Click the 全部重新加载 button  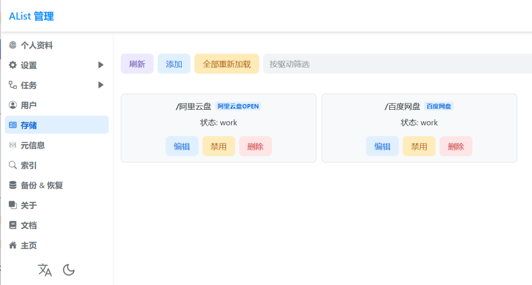227,64
